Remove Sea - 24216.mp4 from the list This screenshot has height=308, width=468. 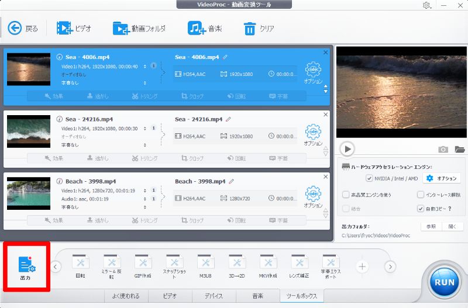click(326, 115)
